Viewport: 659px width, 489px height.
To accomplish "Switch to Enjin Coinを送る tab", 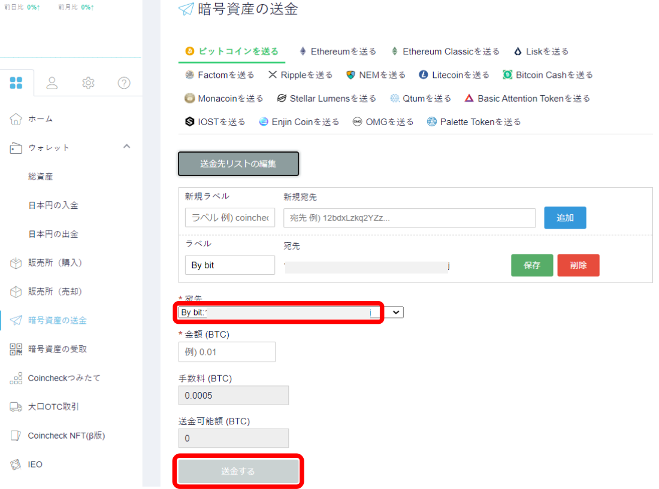I will click(x=299, y=122).
